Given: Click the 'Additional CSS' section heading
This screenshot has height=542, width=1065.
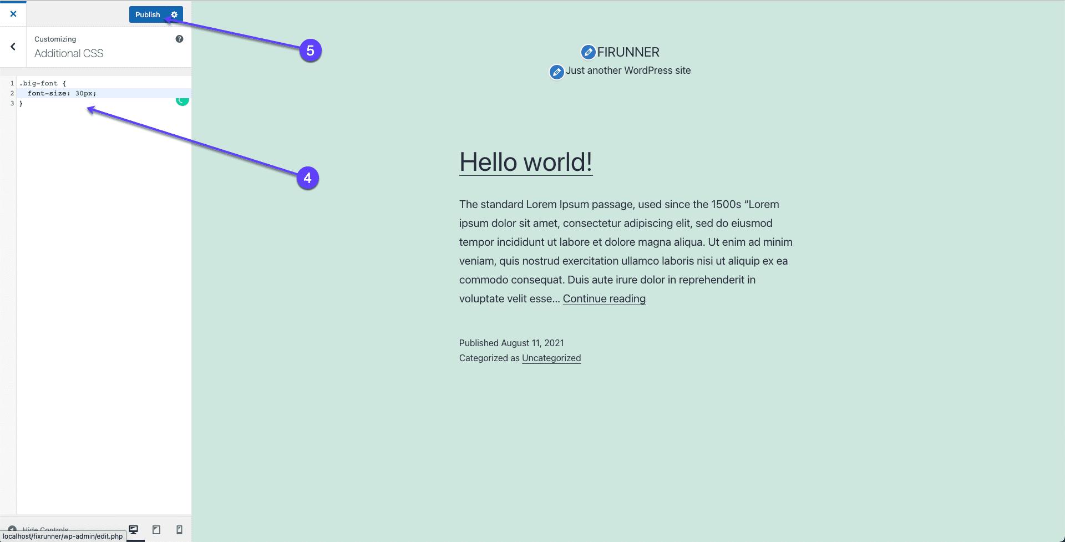Looking at the screenshot, I should point(69,53).
